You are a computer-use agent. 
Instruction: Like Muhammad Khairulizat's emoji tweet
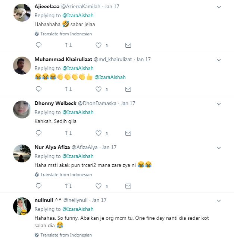point(99,89)
